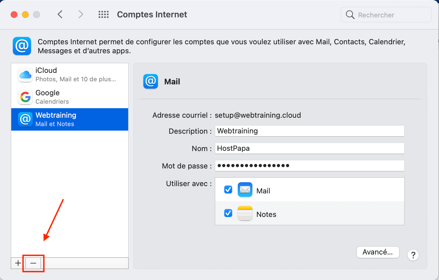Click the Comptes Internet window title

152,15
